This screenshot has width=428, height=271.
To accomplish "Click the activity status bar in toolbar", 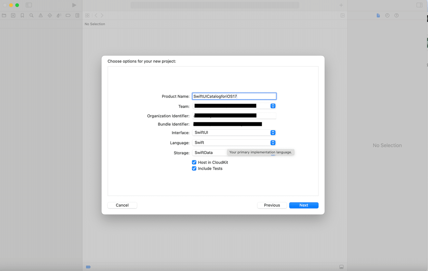I will [215, 5].
